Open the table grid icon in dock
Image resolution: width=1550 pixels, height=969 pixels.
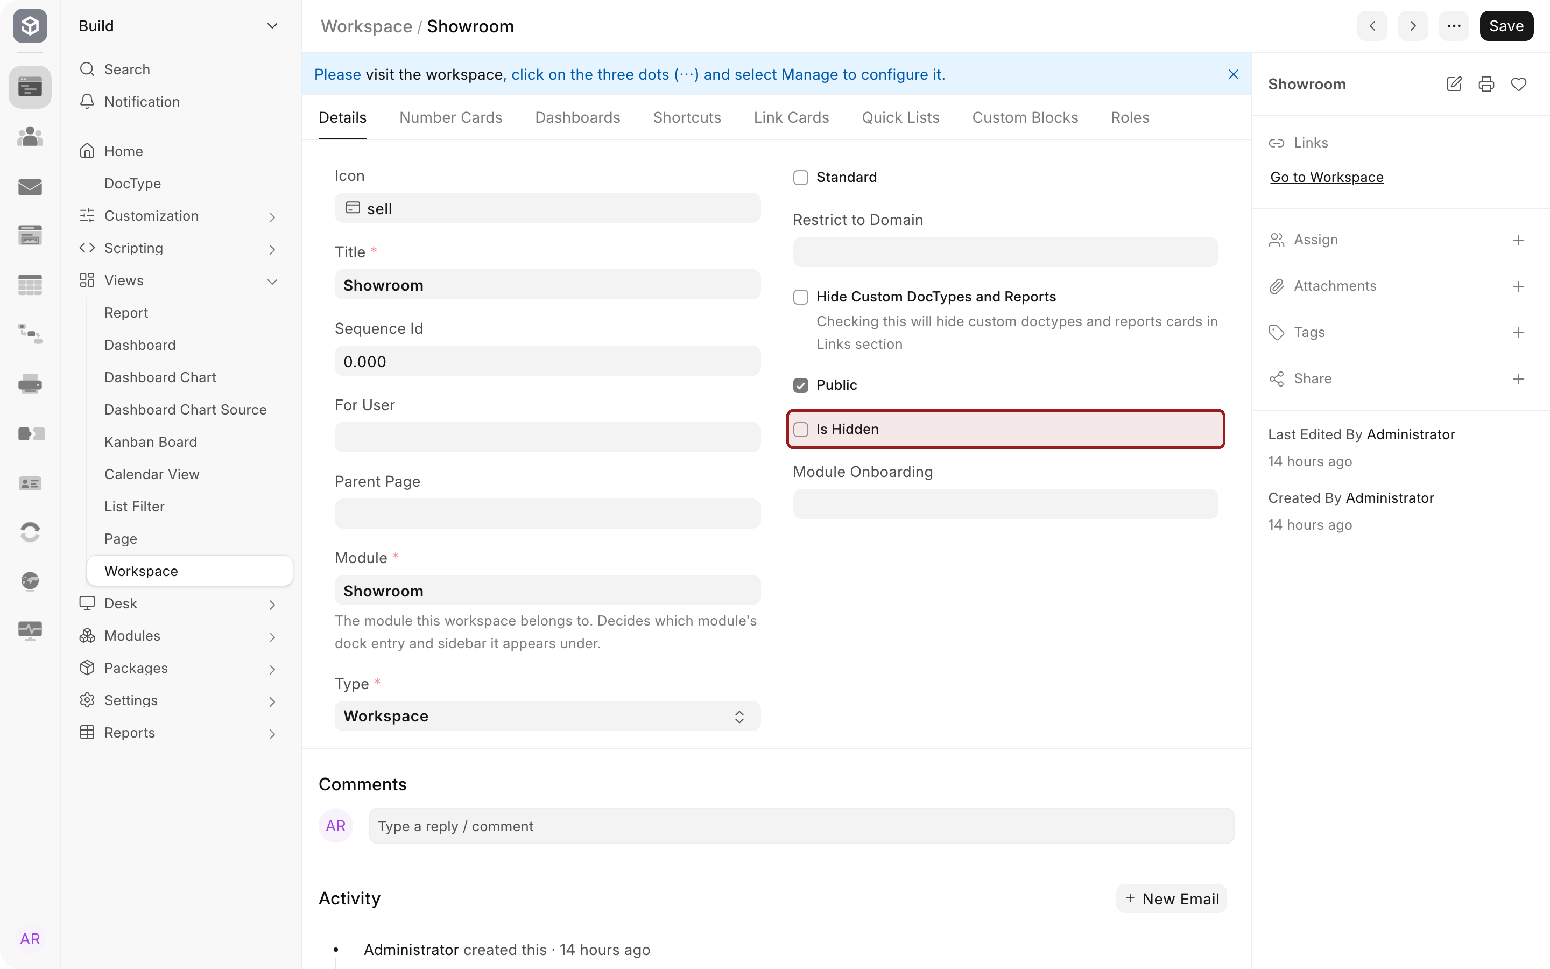click(30, 285)
